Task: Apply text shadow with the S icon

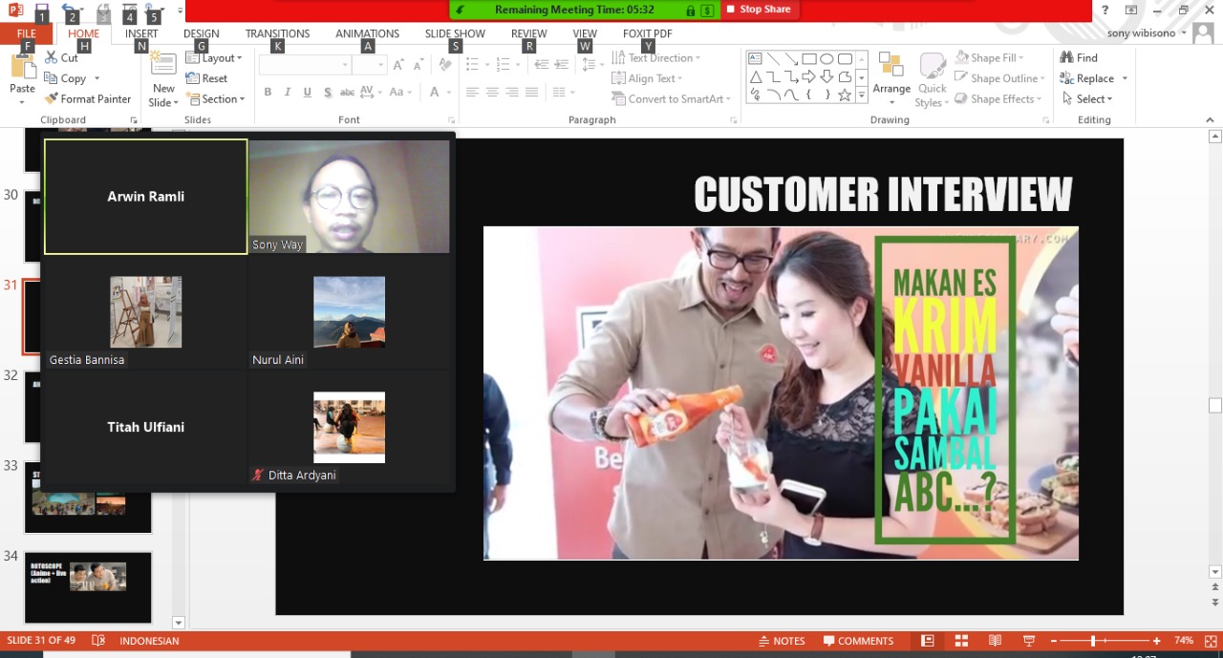Action: (328, 93)
